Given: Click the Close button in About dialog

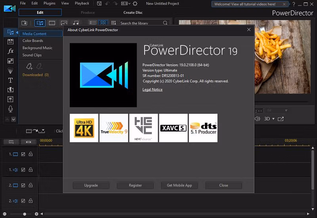Looking at the screenshot, I should [x=223, y=185].
